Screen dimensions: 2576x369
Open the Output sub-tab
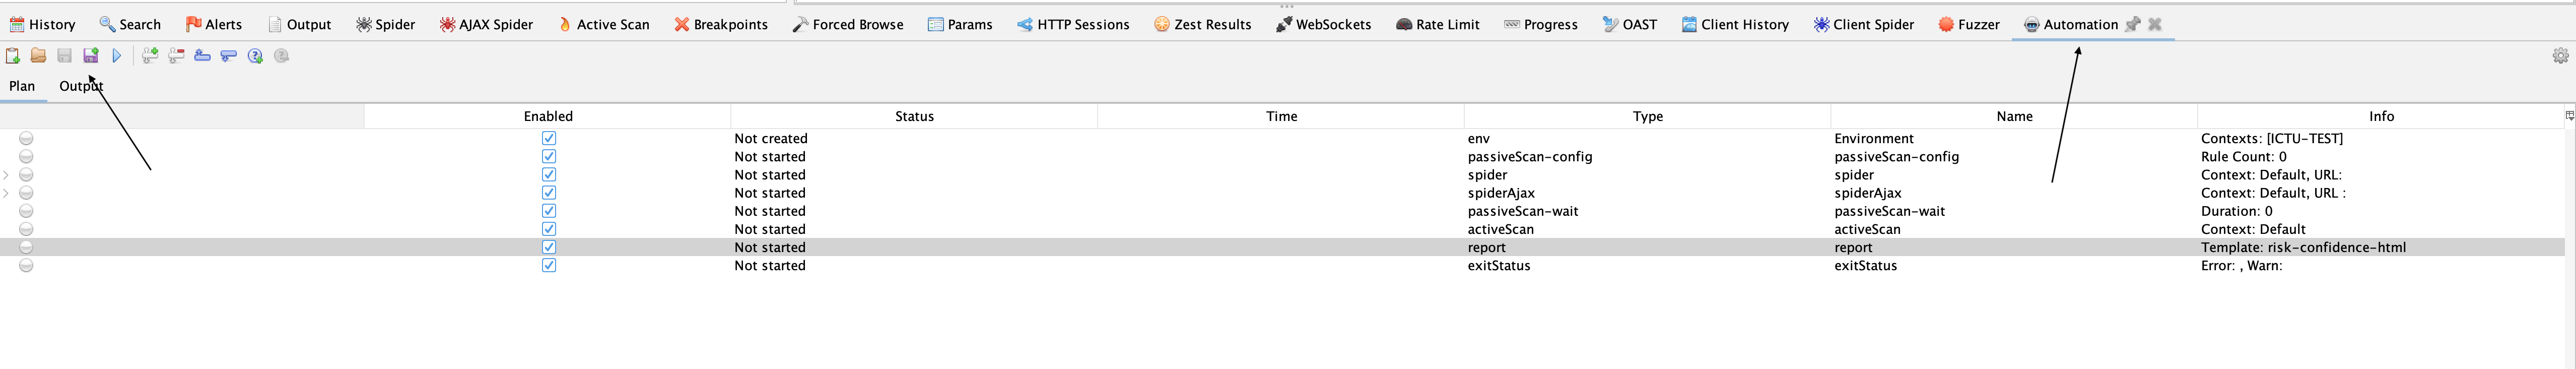81,86
